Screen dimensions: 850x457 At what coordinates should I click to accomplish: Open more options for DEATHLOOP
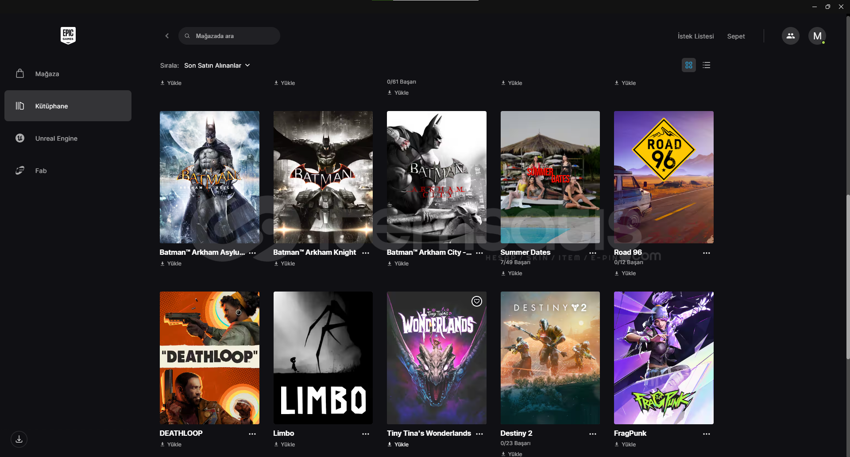coord(252,434)
